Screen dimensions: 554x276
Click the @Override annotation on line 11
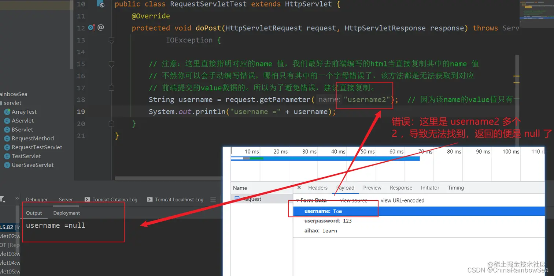tap(151, 16)
